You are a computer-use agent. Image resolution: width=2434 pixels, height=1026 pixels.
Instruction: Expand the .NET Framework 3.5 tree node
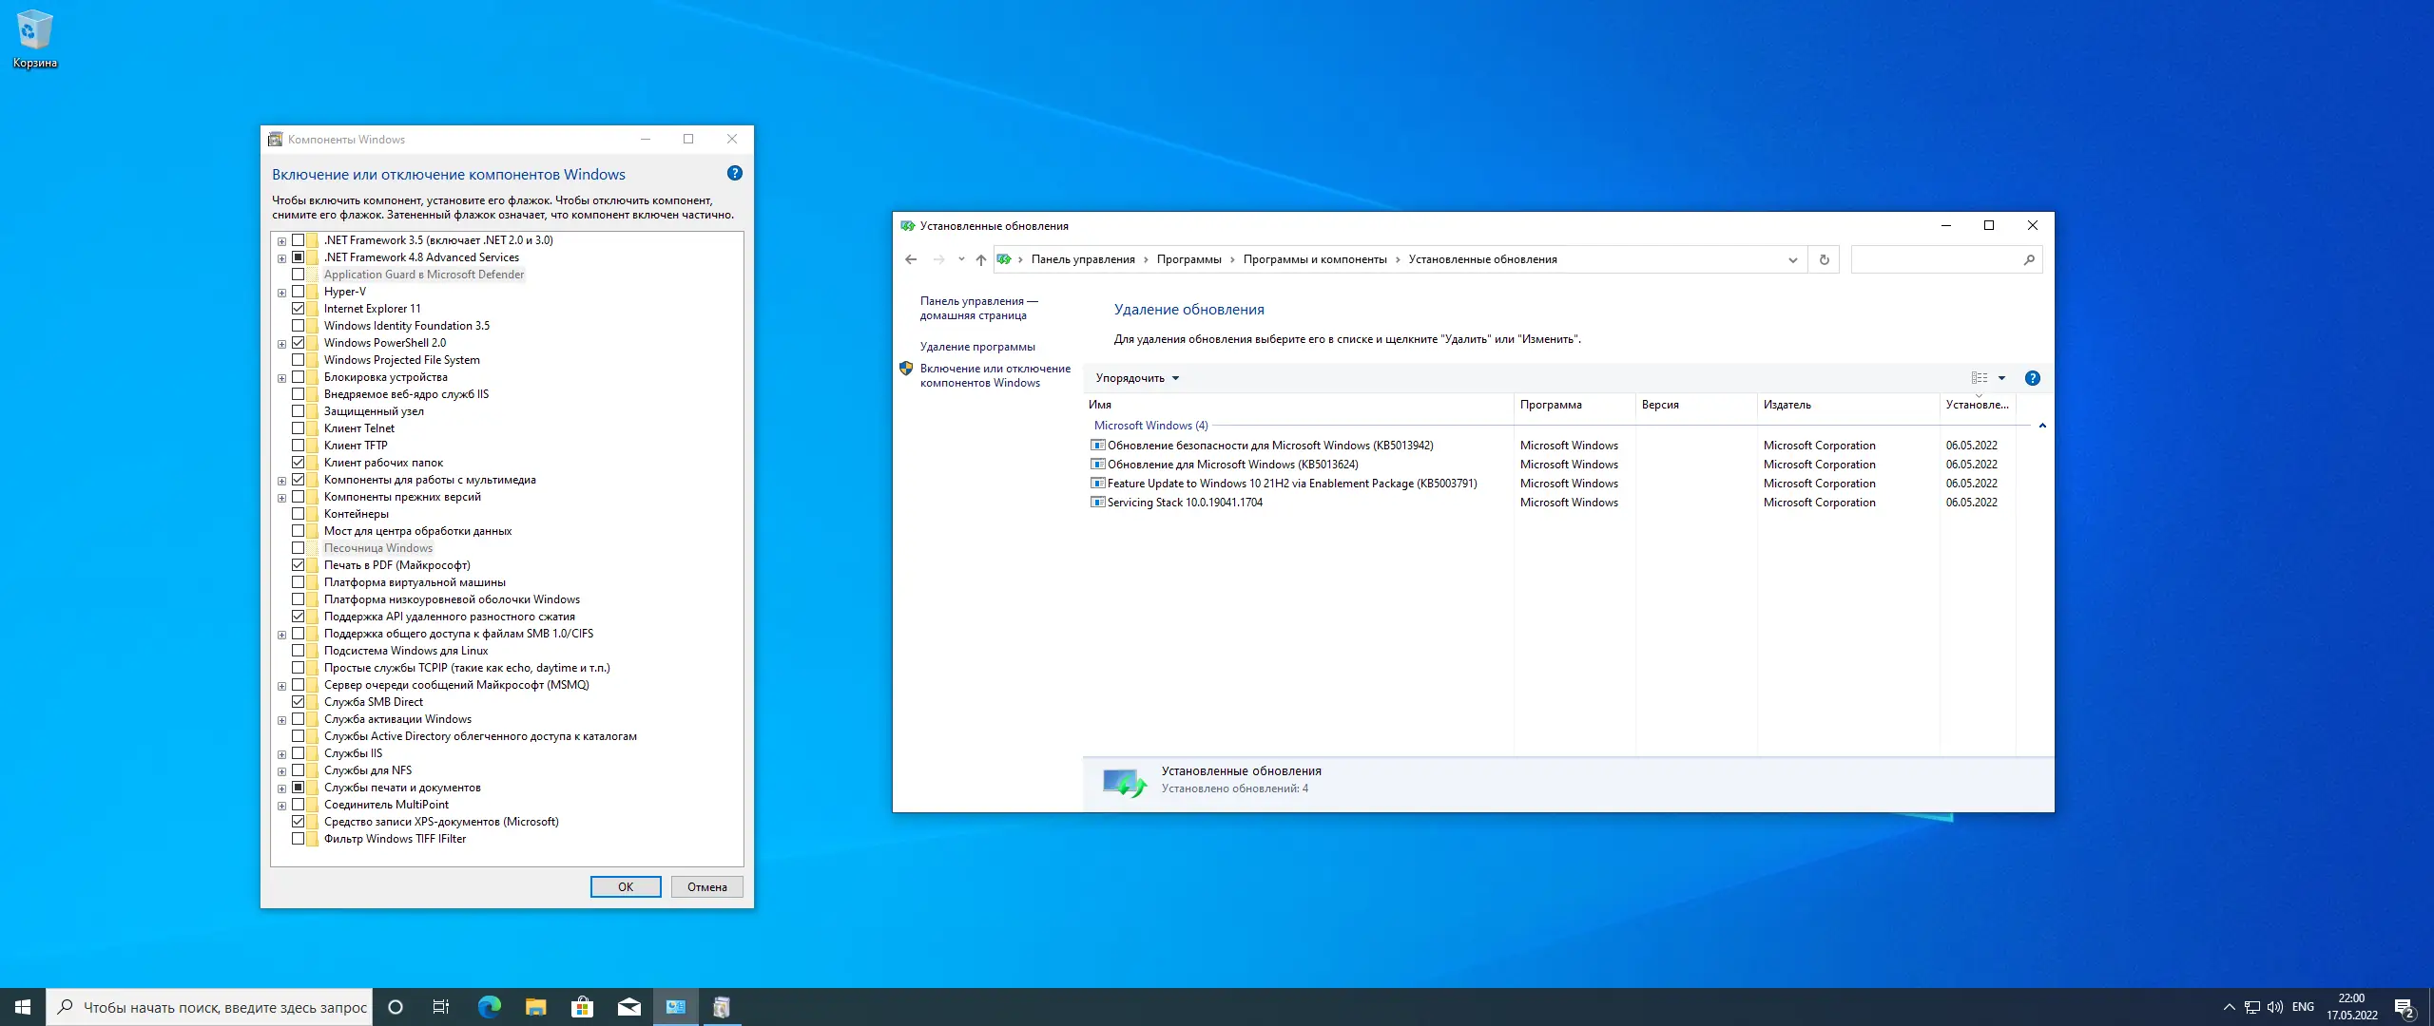(281, 241)
